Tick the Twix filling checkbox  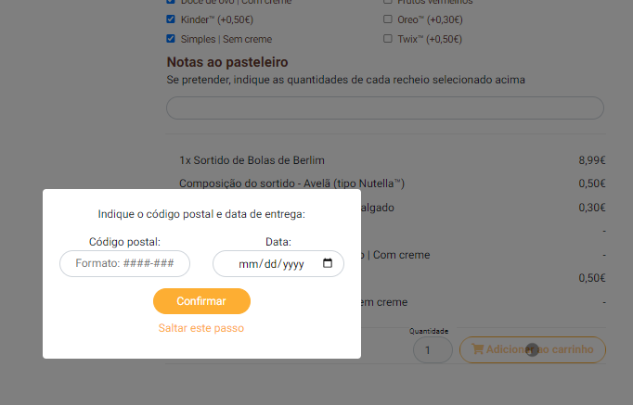coord(388,38)
